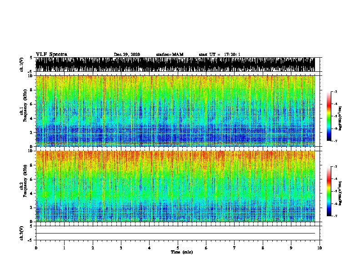The height and width of the screenshot is (278, 360).
Task: Click the ch.1 spectrogram color scale bar
Action: point(329,116)
